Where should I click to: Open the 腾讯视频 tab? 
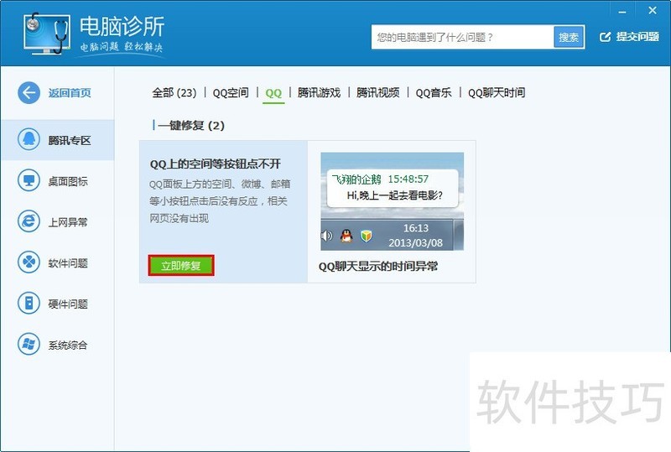tap(378, 92)
